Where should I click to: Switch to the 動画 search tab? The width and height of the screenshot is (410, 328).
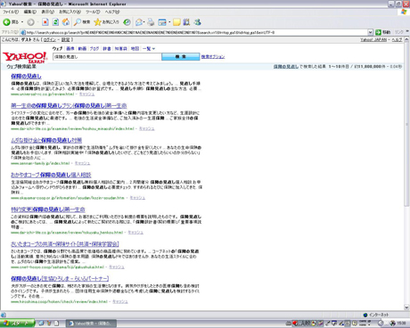click(x=82, y=48)
